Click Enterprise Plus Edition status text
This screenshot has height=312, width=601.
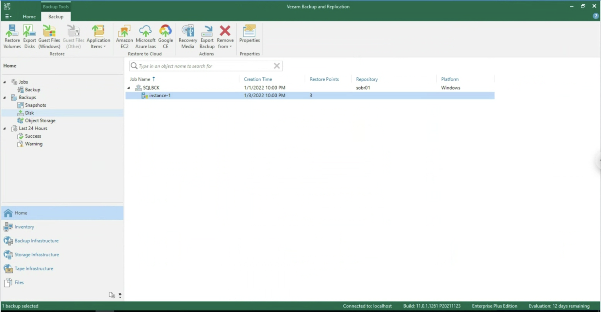point(495,306)
